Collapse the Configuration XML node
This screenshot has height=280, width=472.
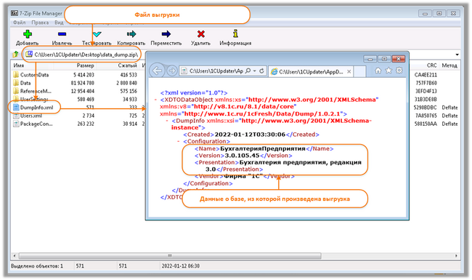179,141
